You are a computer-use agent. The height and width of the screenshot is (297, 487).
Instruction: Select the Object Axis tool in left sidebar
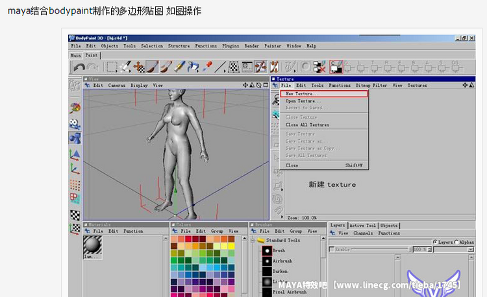75,170
